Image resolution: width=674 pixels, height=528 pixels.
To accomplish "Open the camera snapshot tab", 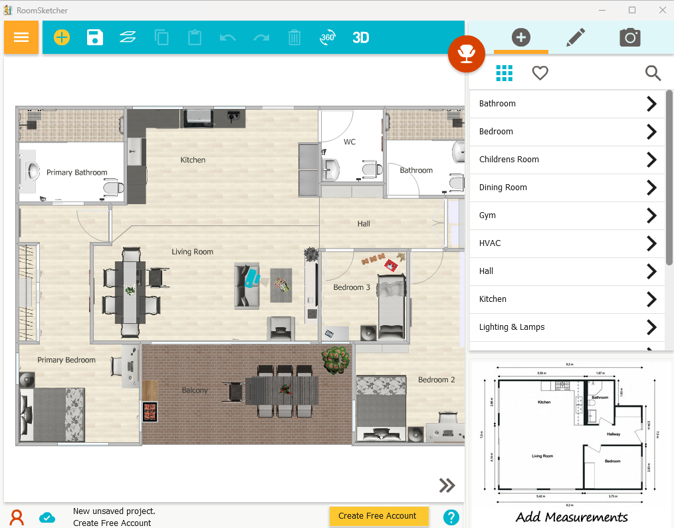I will [x=630, y=38].
